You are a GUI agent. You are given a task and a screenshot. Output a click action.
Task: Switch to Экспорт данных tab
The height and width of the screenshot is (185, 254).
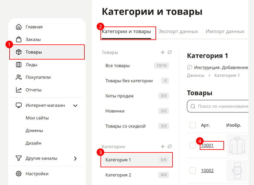(x=178, y=31)
